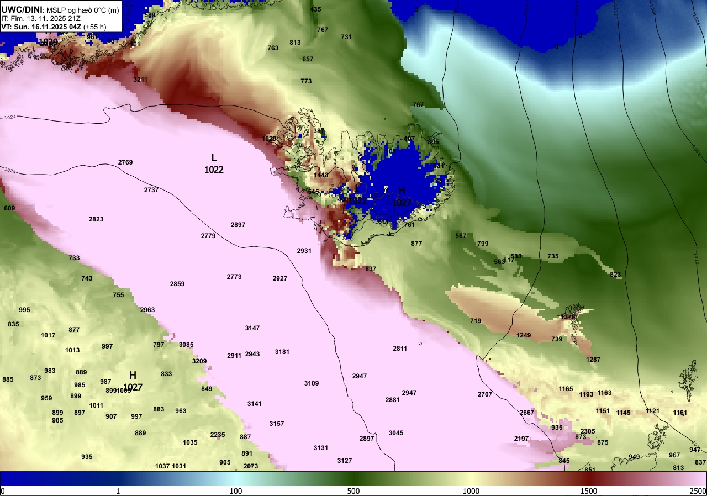Click the map value 3141
This screenshot has width=707, height=496.
pyautogui.click(x=255, y=404)
